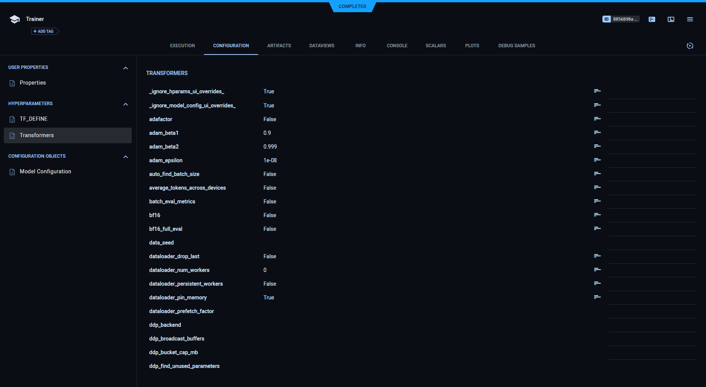The width and height of the screenshot is (706, 387).
Task: Collapse the Hyperparameters section
Action: (x=126, y=104)
